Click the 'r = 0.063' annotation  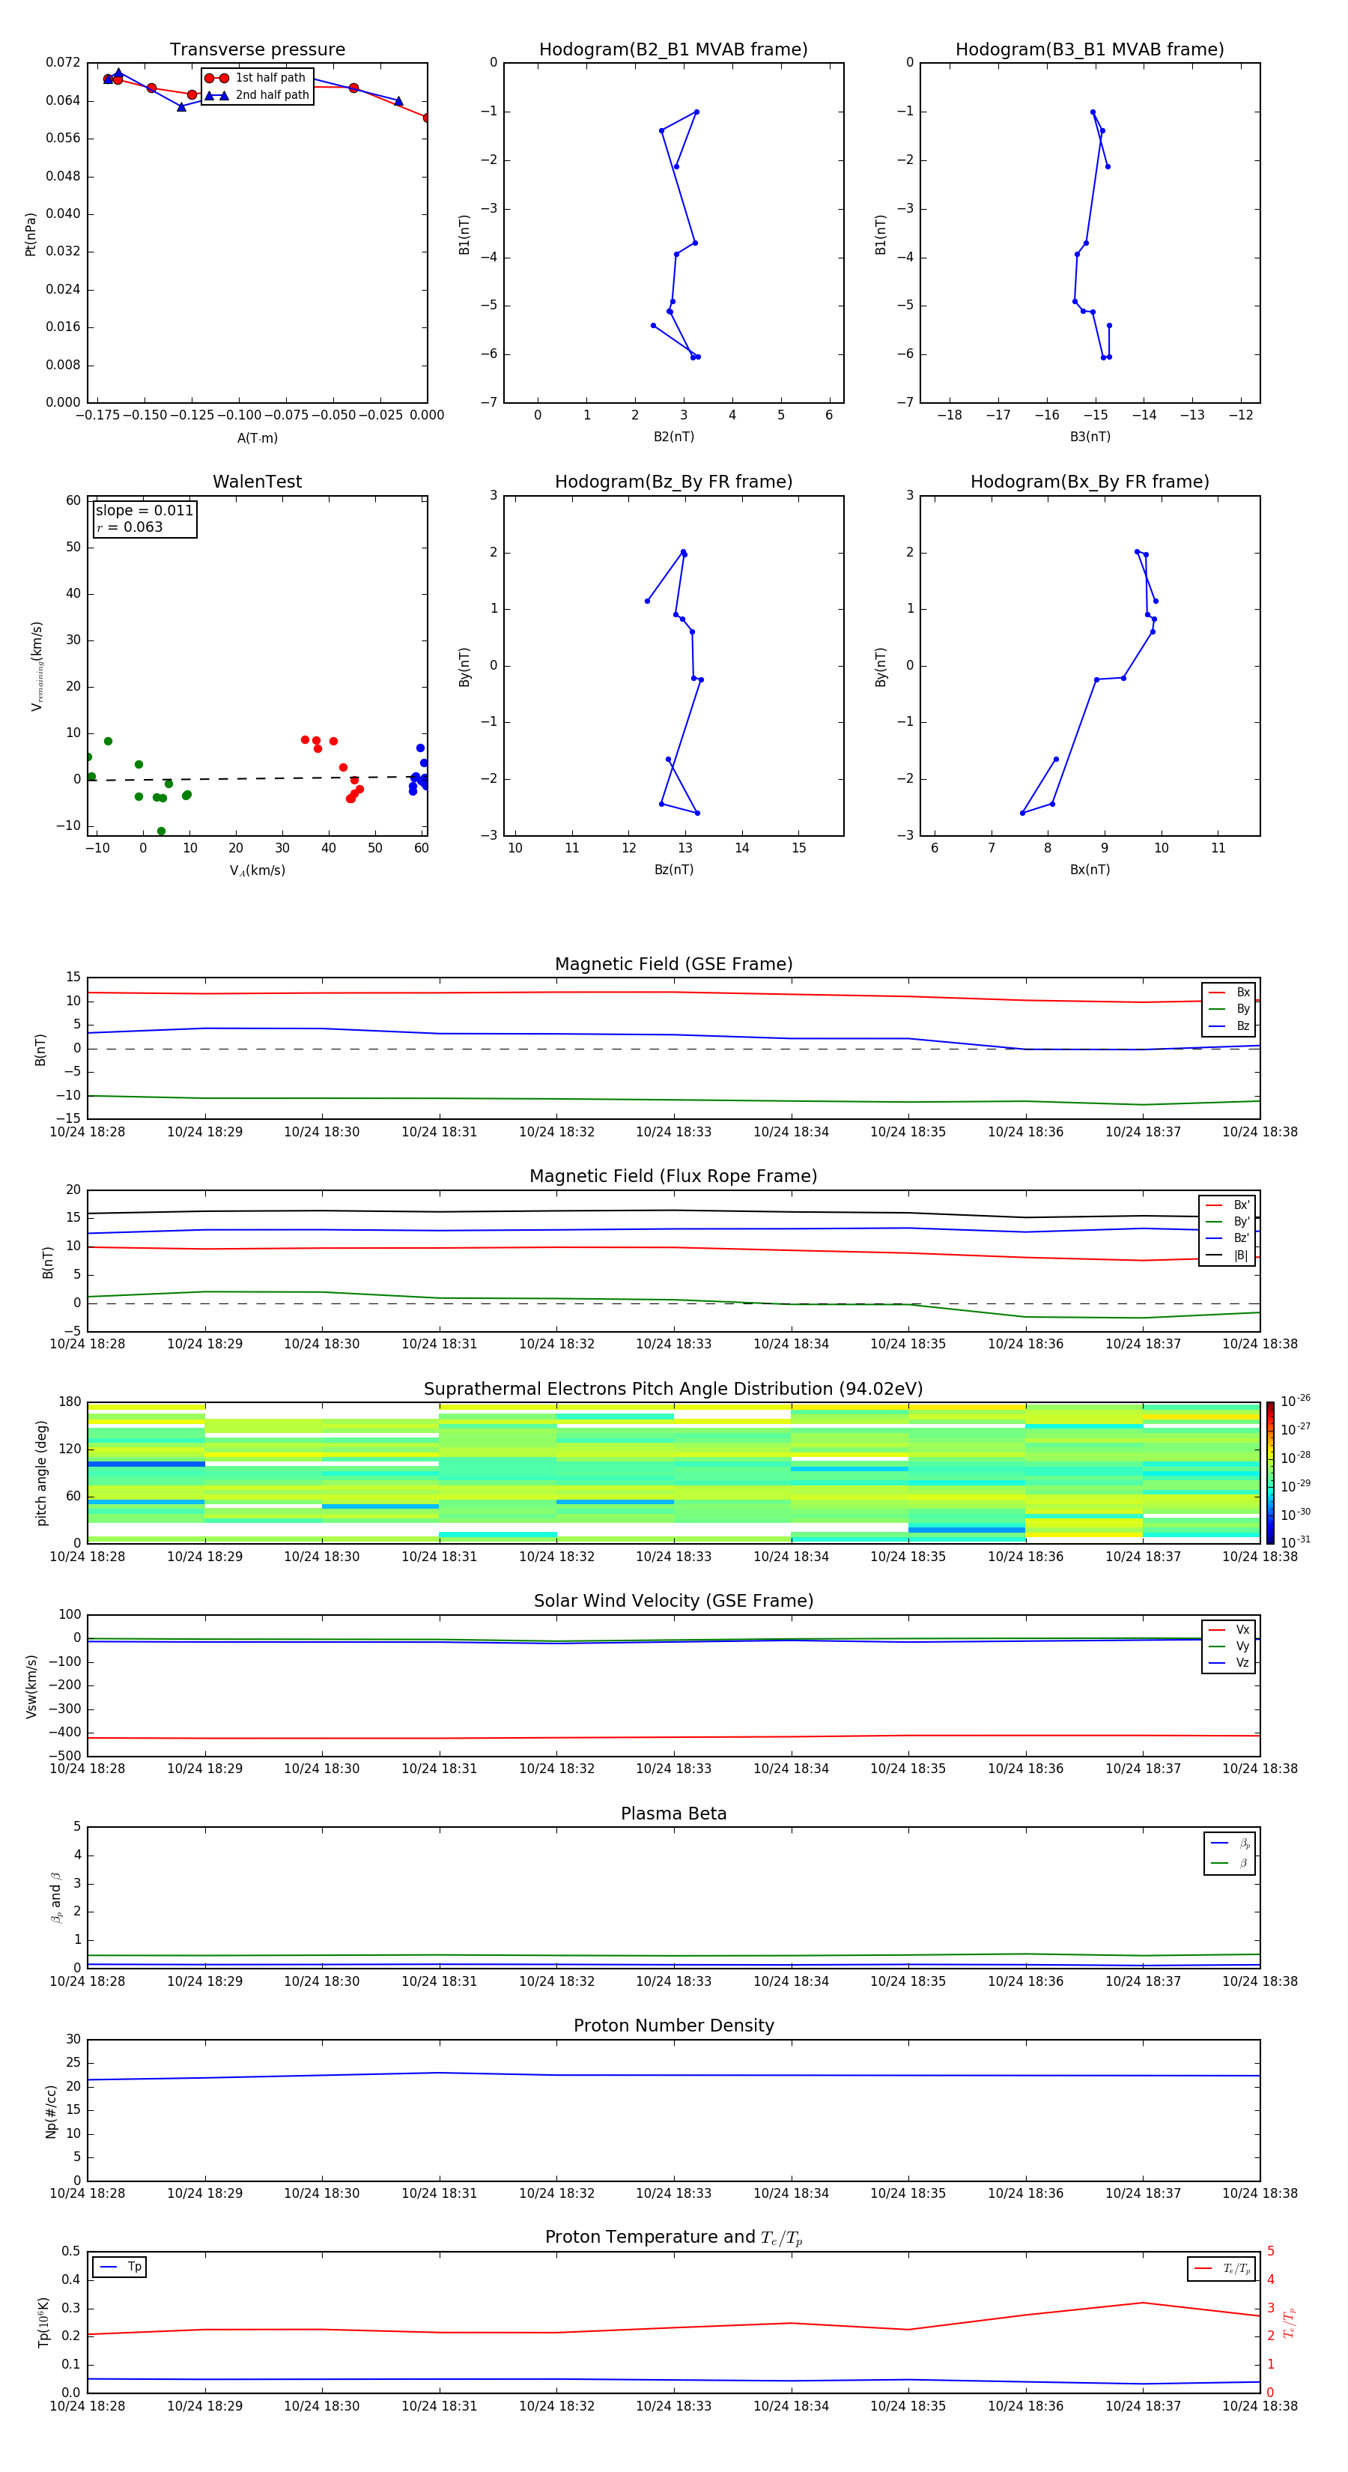(130, 527)
